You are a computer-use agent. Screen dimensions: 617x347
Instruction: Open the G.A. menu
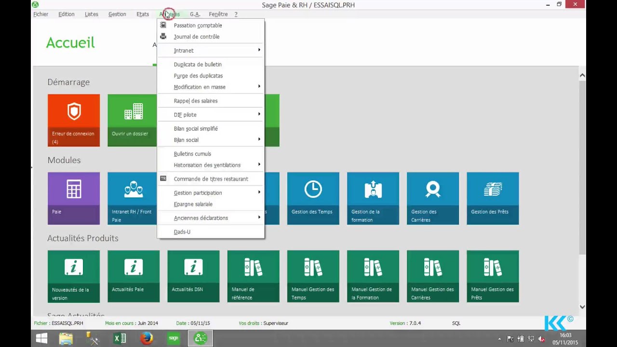pos(195,14)
